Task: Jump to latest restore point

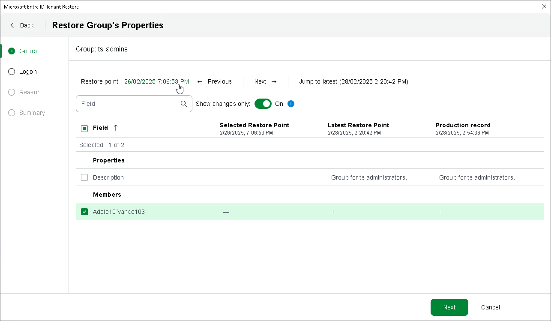Action: coord(353,81)
